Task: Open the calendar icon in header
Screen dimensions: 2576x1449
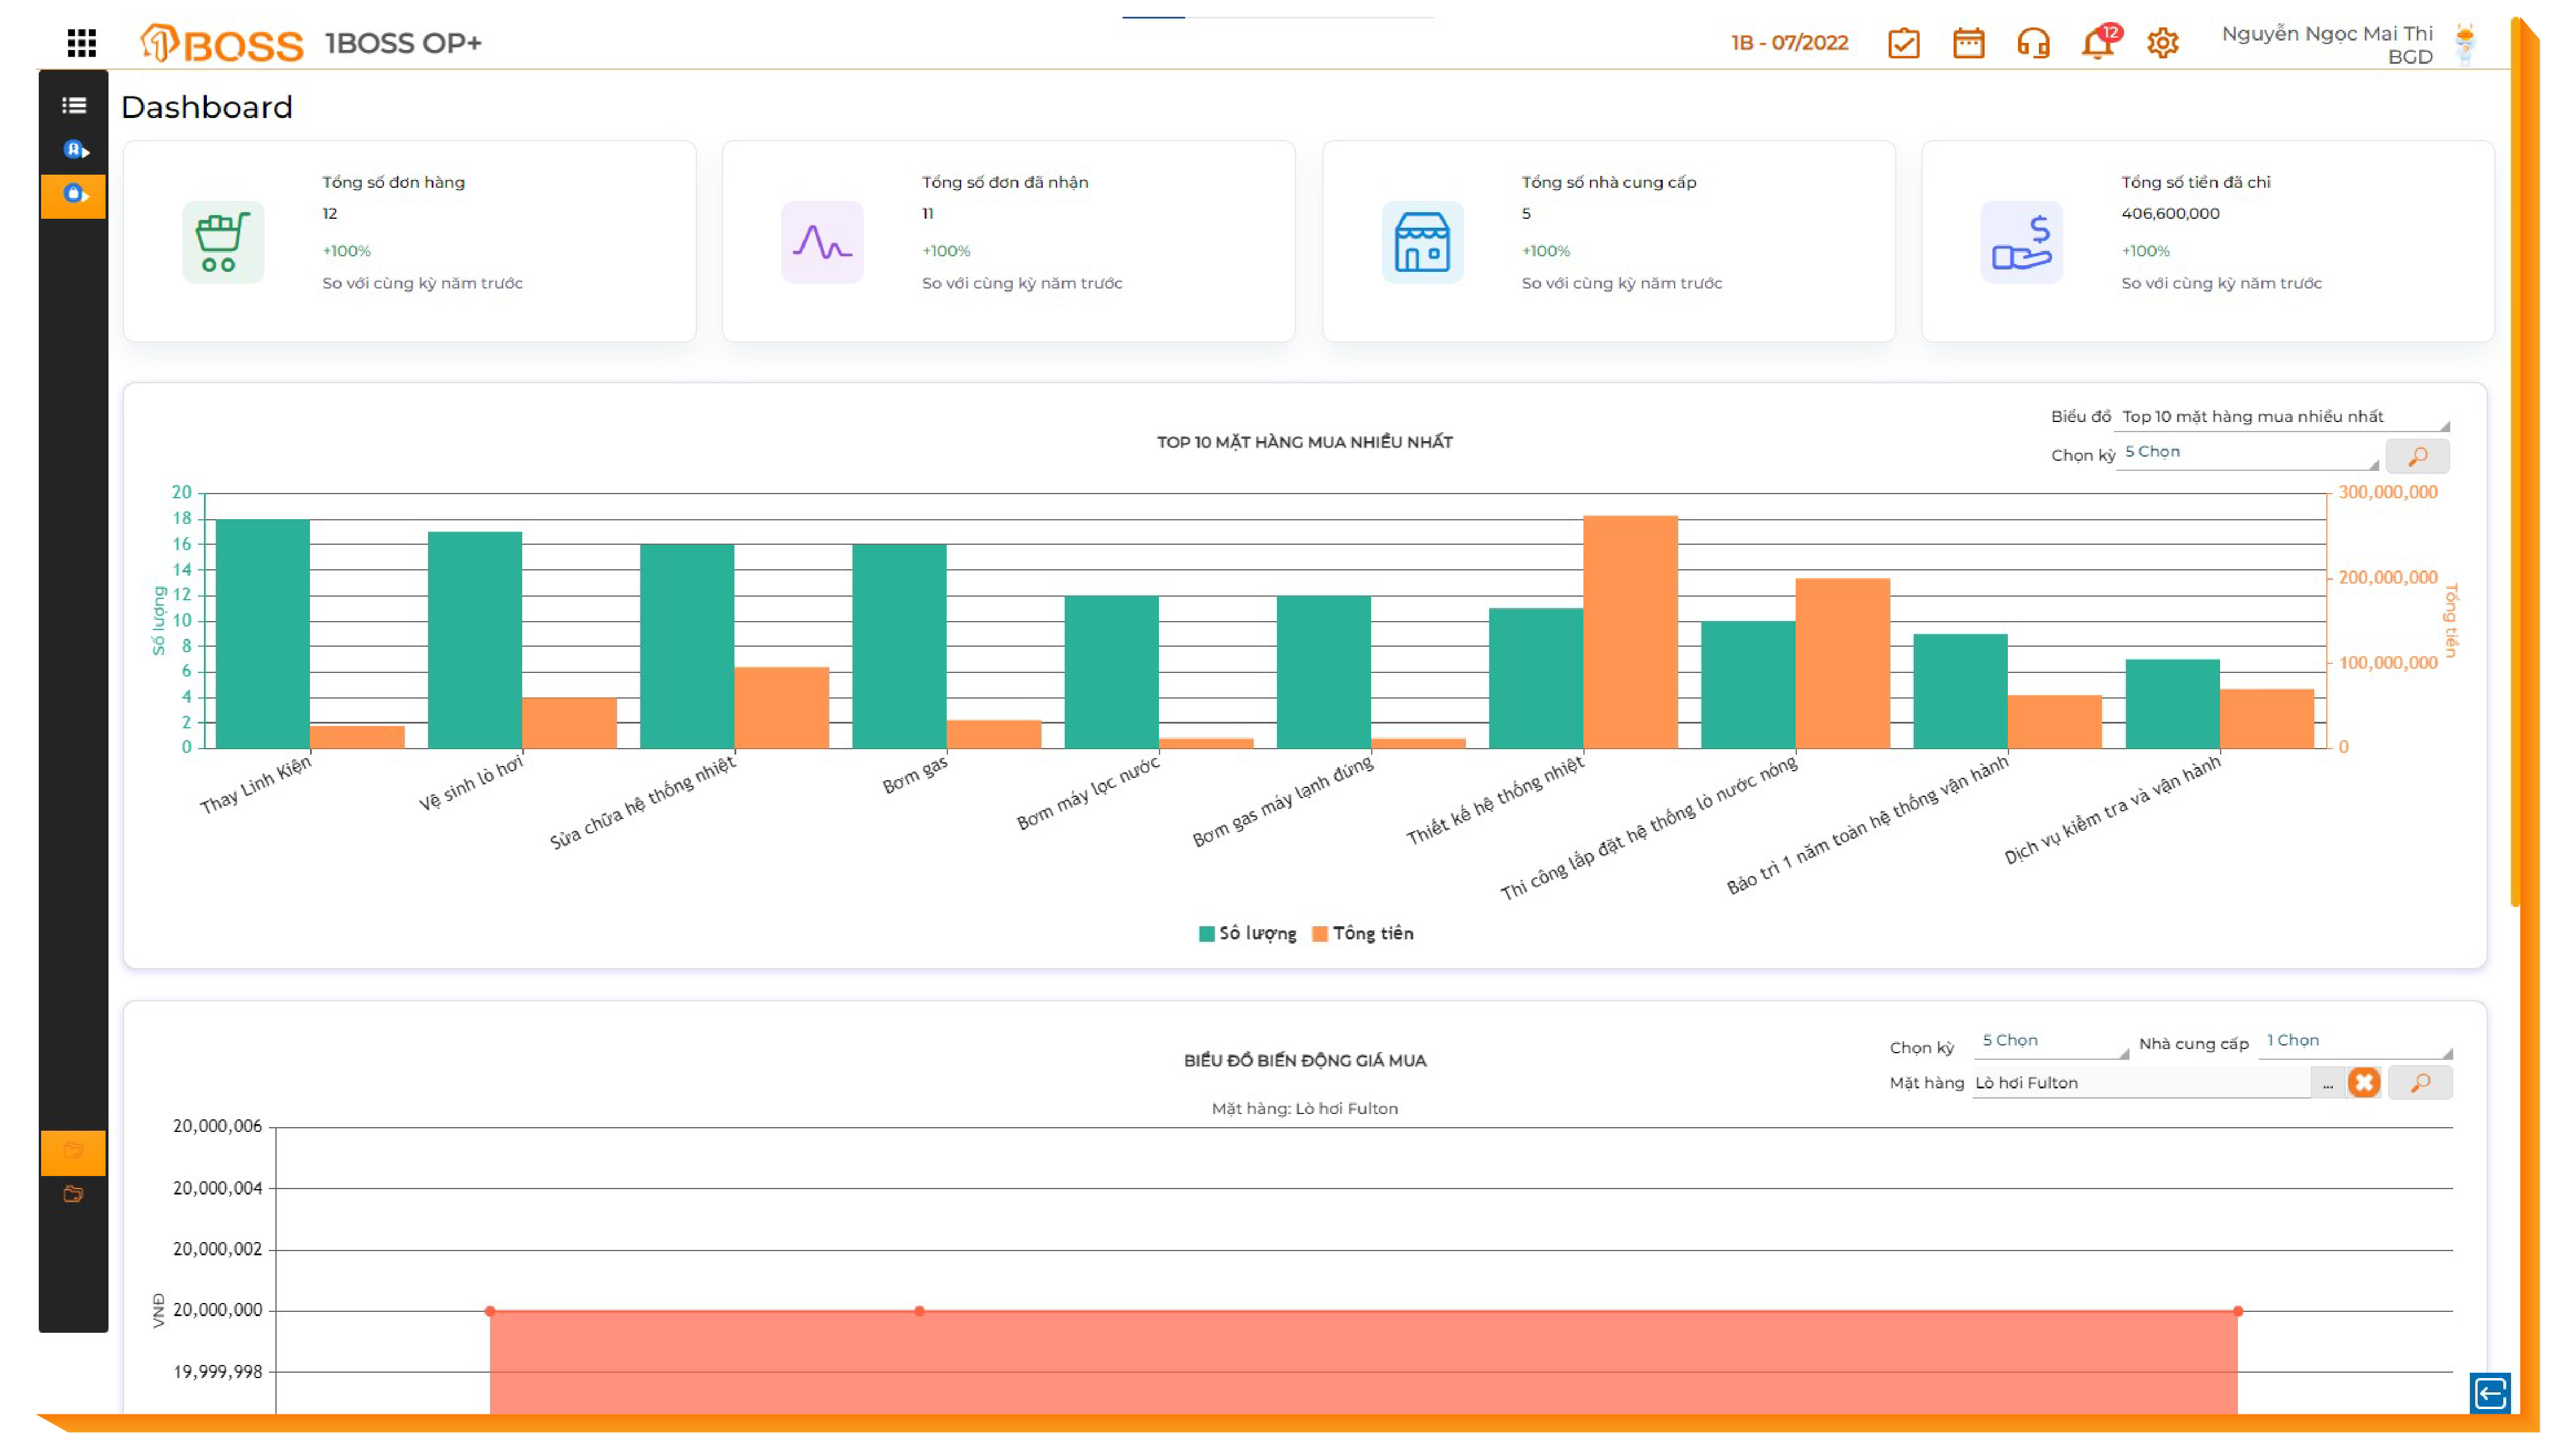Action: coord(1968,43)
